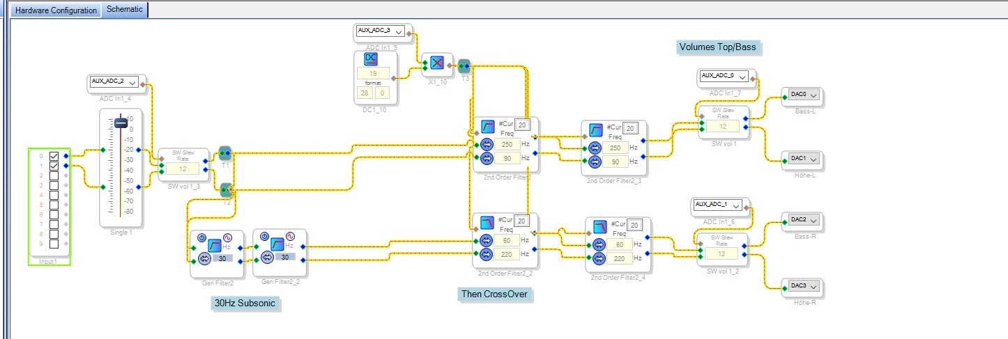Click 250 Hz arrows icon in 2nd Order Filter2

pos(487,145)
